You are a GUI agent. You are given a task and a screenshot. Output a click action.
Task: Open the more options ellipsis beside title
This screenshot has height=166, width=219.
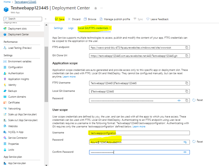102,8
